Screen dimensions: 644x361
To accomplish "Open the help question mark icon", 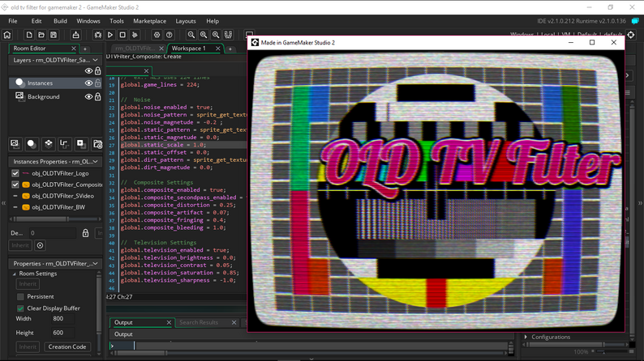I will coord(170,35).
